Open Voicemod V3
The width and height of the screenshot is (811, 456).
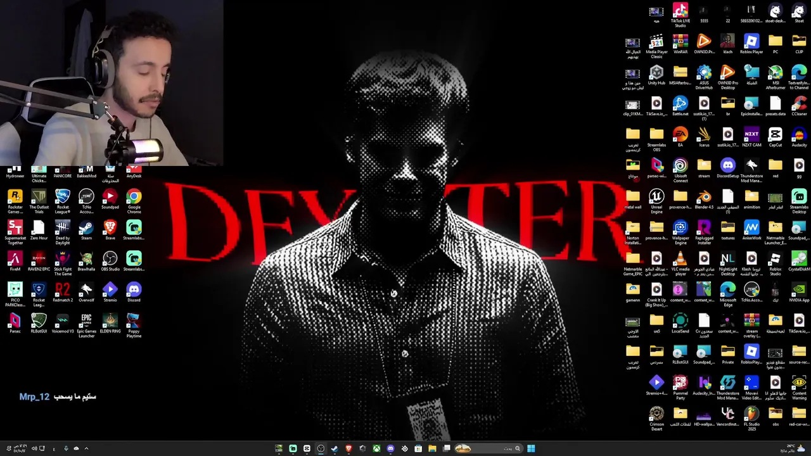click(63, 323)
